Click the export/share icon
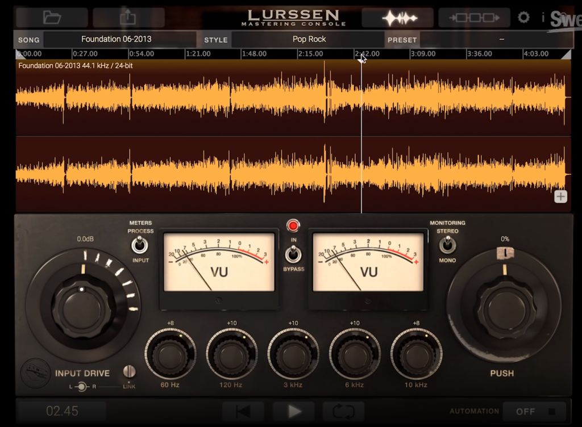This screenshot has width=582, height=427. pyautogui.click(x=128, y=18)
